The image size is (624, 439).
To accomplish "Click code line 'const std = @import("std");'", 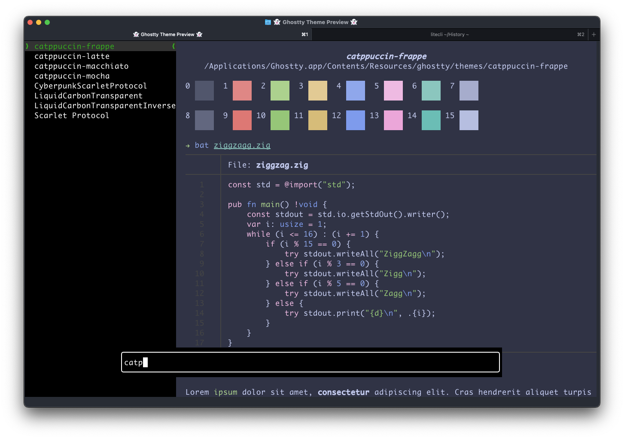I will pyautogui.click(x=292, y=185).
